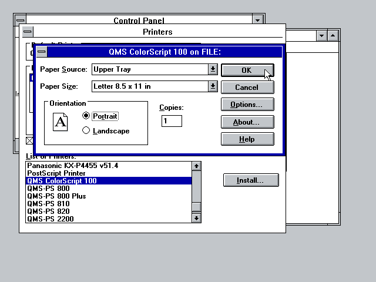Select PostScript Printer in the list
The width and height of the screenshot is (376, 282).
click(109, 173)
